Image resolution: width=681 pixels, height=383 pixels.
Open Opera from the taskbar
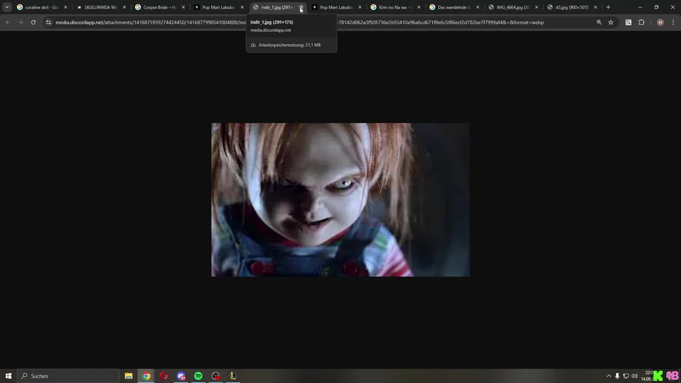pos(163,376)
